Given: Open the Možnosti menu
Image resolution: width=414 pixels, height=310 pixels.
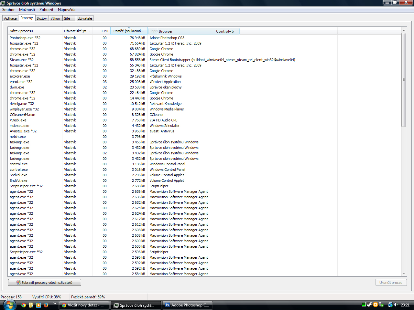Looking at the screenshot, I should click(x=27, y=10).
